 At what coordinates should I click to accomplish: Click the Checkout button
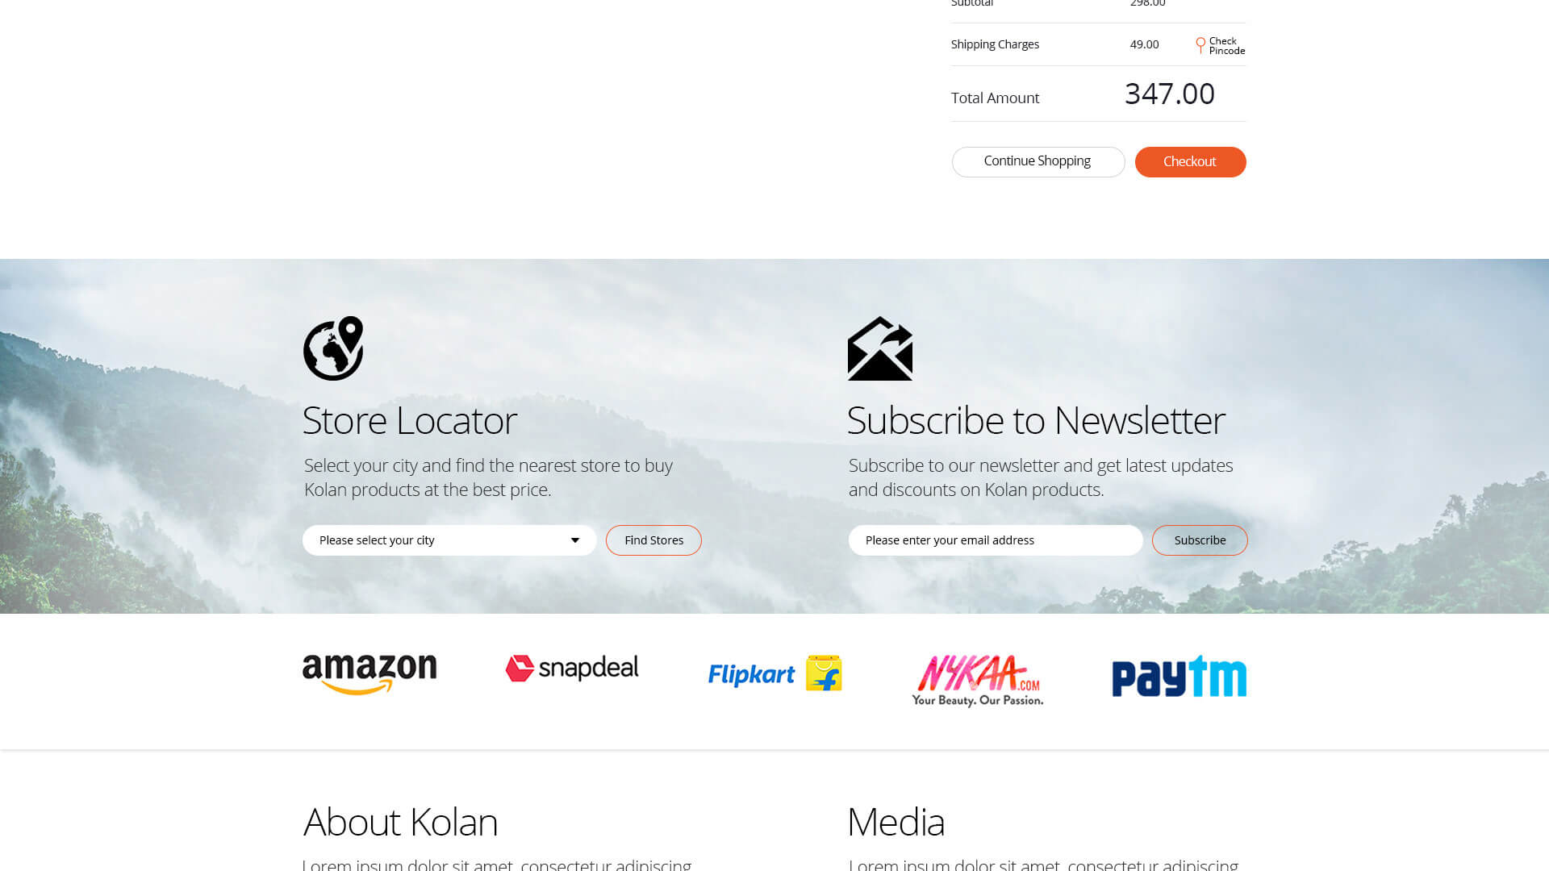coord(1190,161)
